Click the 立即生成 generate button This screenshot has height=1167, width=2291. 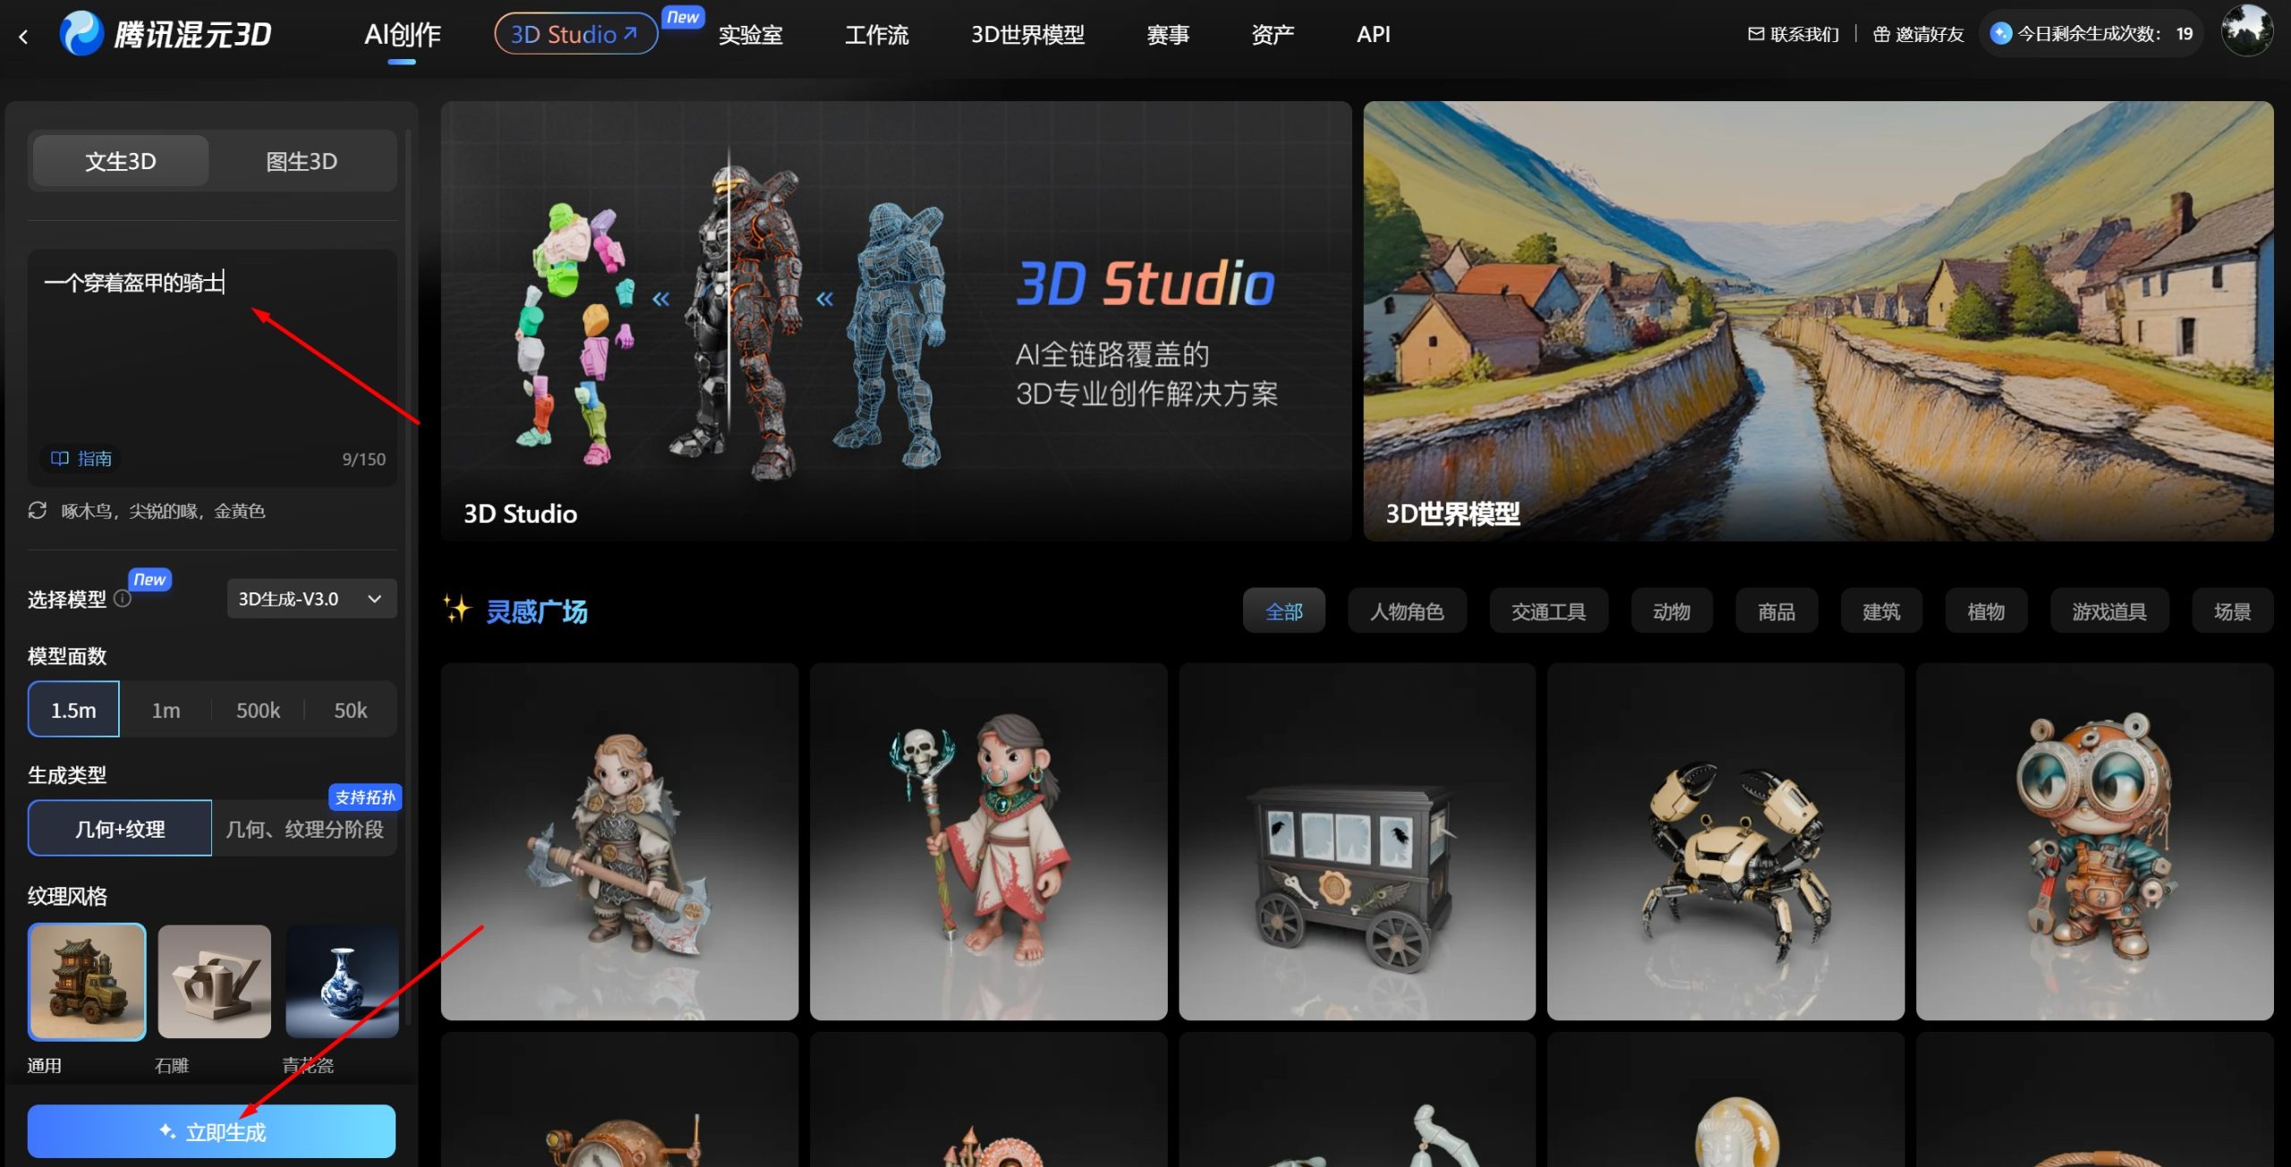(x=211, y=1131)
